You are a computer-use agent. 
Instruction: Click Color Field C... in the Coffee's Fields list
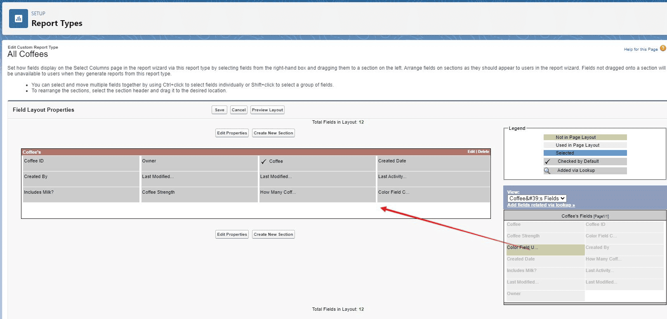click(624, 238)
